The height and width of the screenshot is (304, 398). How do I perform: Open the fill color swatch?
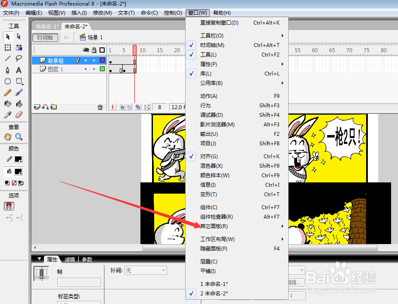[18, 172]
